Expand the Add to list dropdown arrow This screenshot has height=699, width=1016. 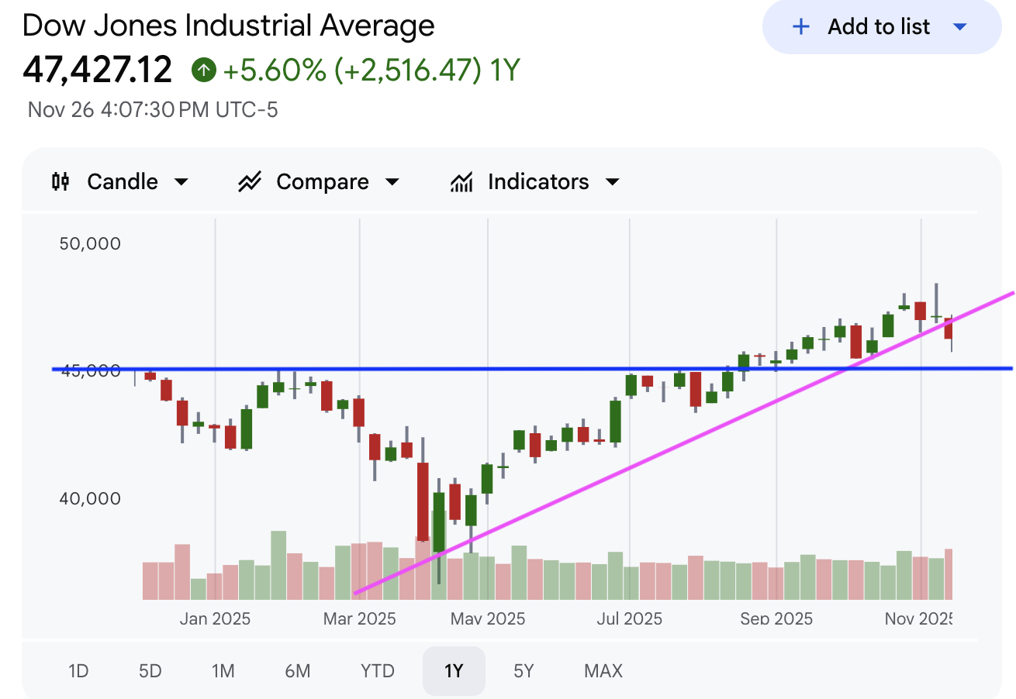pos(959,27)
